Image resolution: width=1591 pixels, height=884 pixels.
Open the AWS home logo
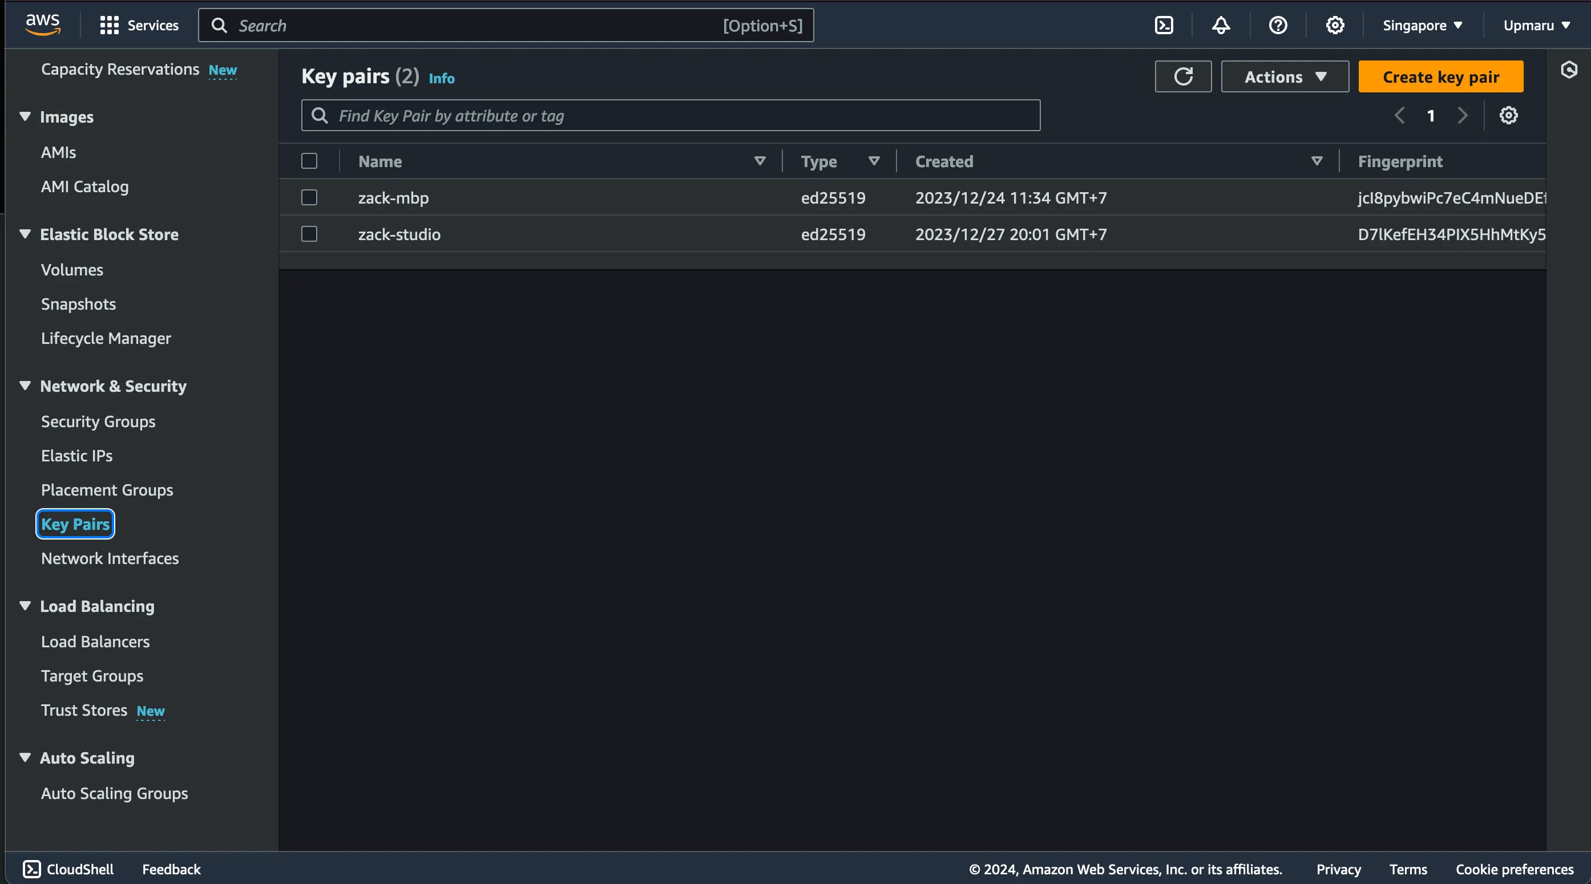tap(43, 25)
